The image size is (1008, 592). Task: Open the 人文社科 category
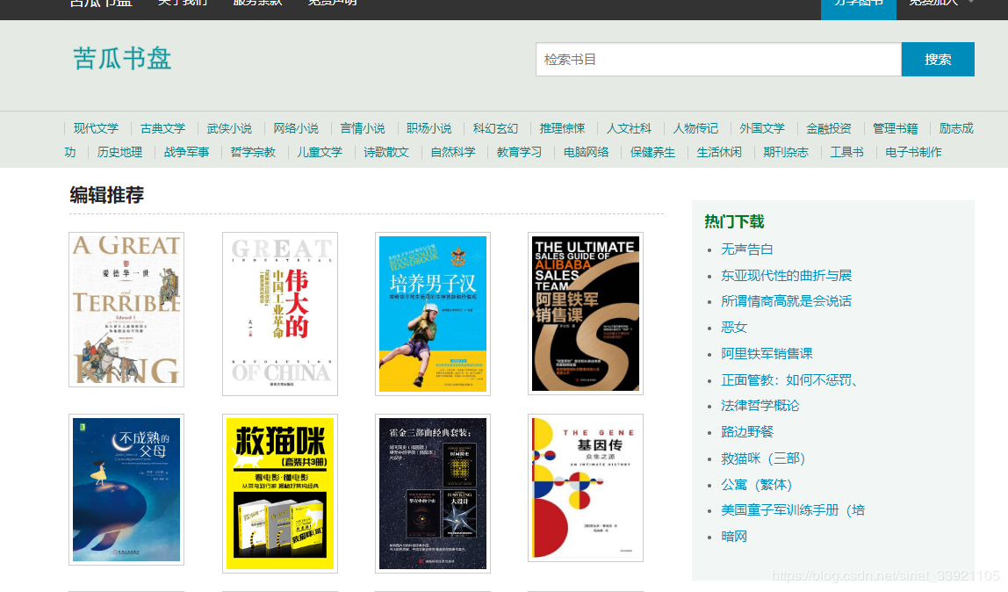click(629, 128)
